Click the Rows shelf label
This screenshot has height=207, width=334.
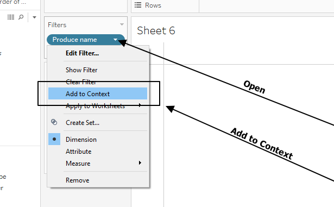coord(153,5)
